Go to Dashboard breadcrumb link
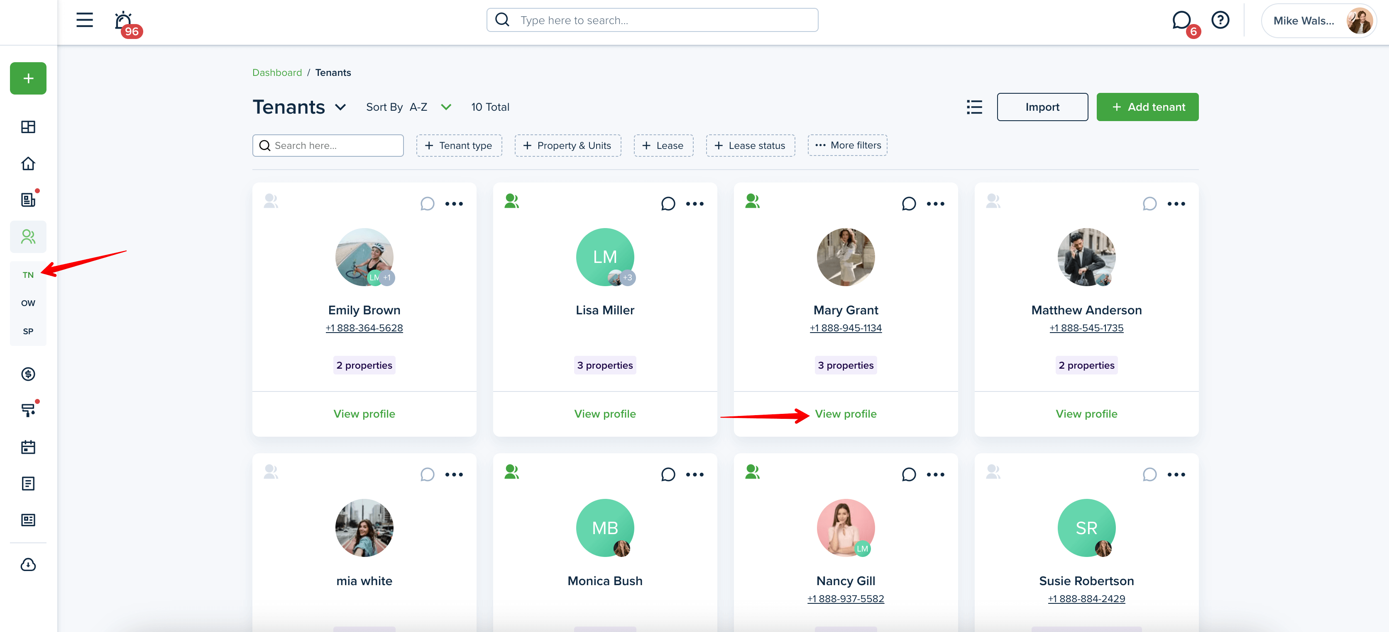Image resolution: width=1389 pixels, height=632 pixels. (x=277, y=72)
